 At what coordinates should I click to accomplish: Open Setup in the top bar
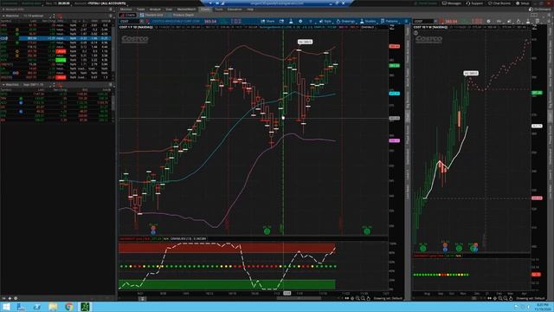coord(523,3)
